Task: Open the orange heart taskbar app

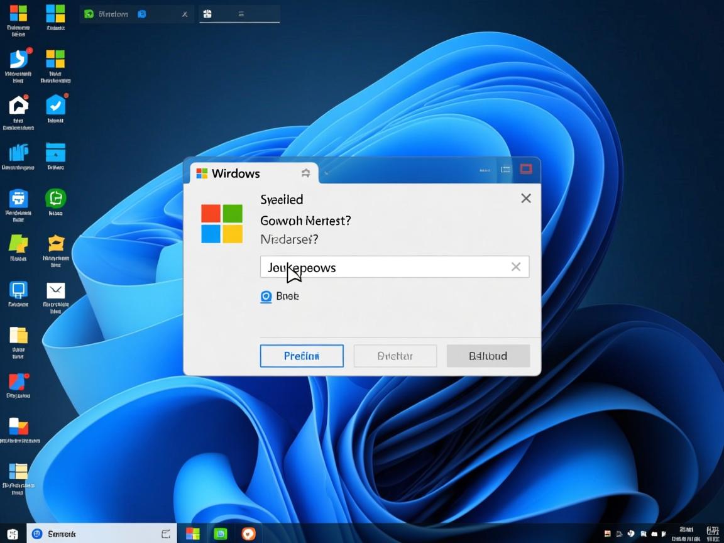Action: [x=249, y=534]
